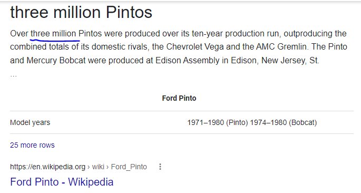Click 'ten-year production run' in snippet
The height and width of the screenshot is (193, 361).
[x=235, y=34]
